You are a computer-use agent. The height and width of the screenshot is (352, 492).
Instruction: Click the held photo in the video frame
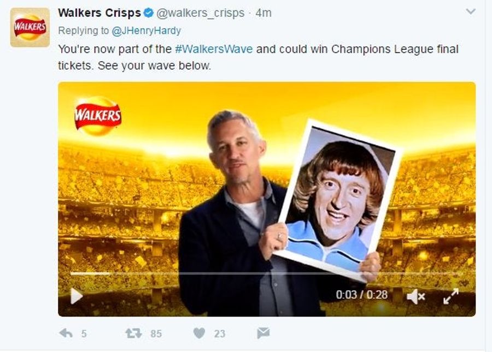point(338,200)
